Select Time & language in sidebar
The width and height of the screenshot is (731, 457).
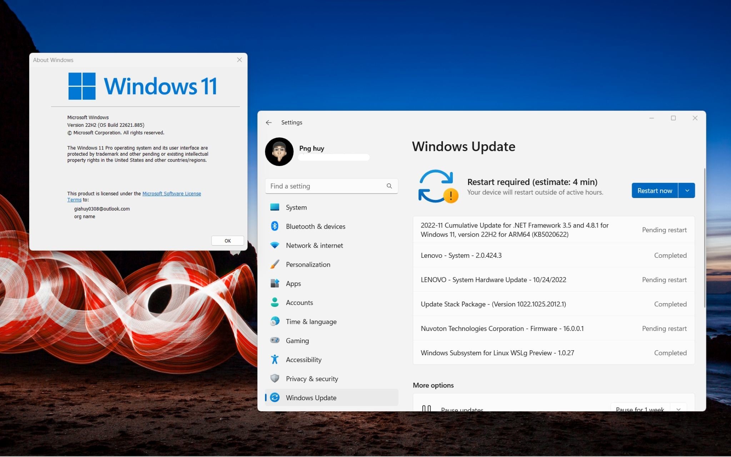pyautogui.click(x=311, y=321)
